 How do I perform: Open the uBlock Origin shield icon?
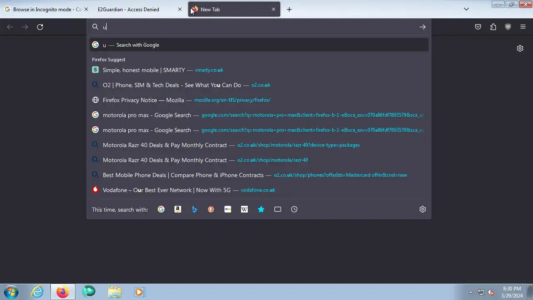coord(508,27)
